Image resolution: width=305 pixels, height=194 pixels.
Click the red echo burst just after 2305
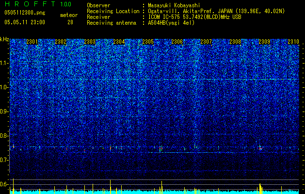(161, 148)
